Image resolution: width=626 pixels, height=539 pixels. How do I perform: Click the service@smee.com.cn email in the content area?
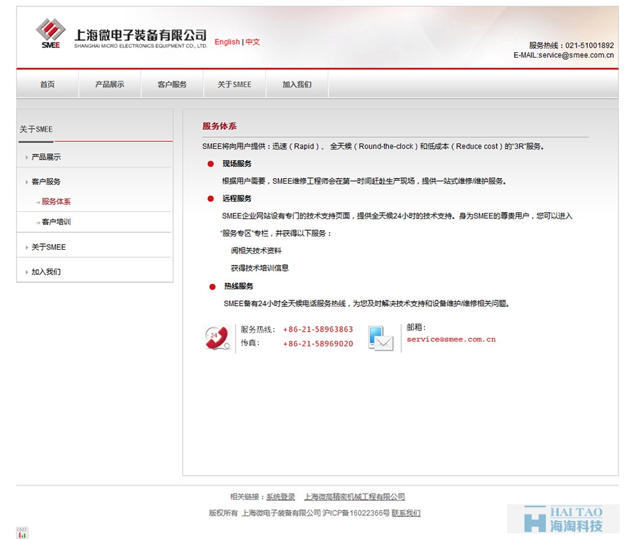click(451, 339)
